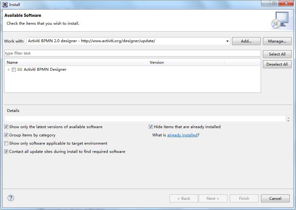
Task: Click the Details text area
Action: (x=145, y=119)
